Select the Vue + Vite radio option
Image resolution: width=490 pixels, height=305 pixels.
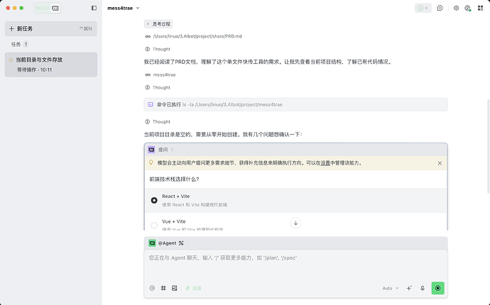point(154,225)
